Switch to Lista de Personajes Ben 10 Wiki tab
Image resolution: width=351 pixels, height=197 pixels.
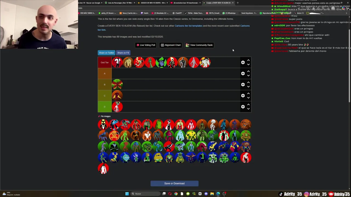pyautogui.click(x=120, y=3)
